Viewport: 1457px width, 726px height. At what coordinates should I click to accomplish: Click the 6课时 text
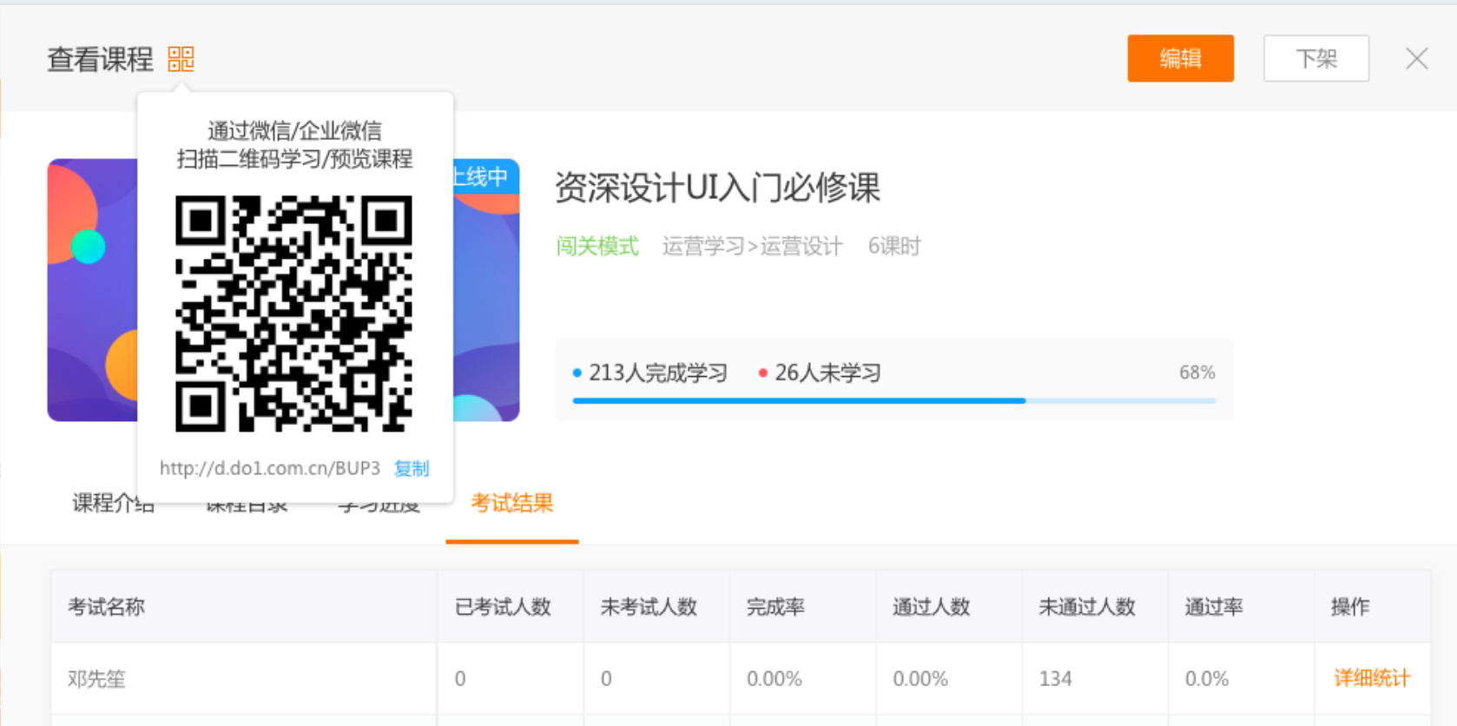(x=894, y=247)
